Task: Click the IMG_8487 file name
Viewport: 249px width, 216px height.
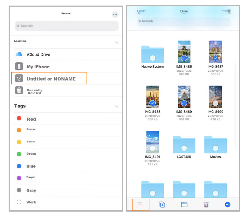Action: [x=216, y=67]
